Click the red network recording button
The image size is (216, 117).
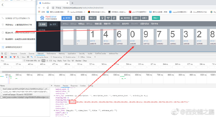click(x=2, y=57)
